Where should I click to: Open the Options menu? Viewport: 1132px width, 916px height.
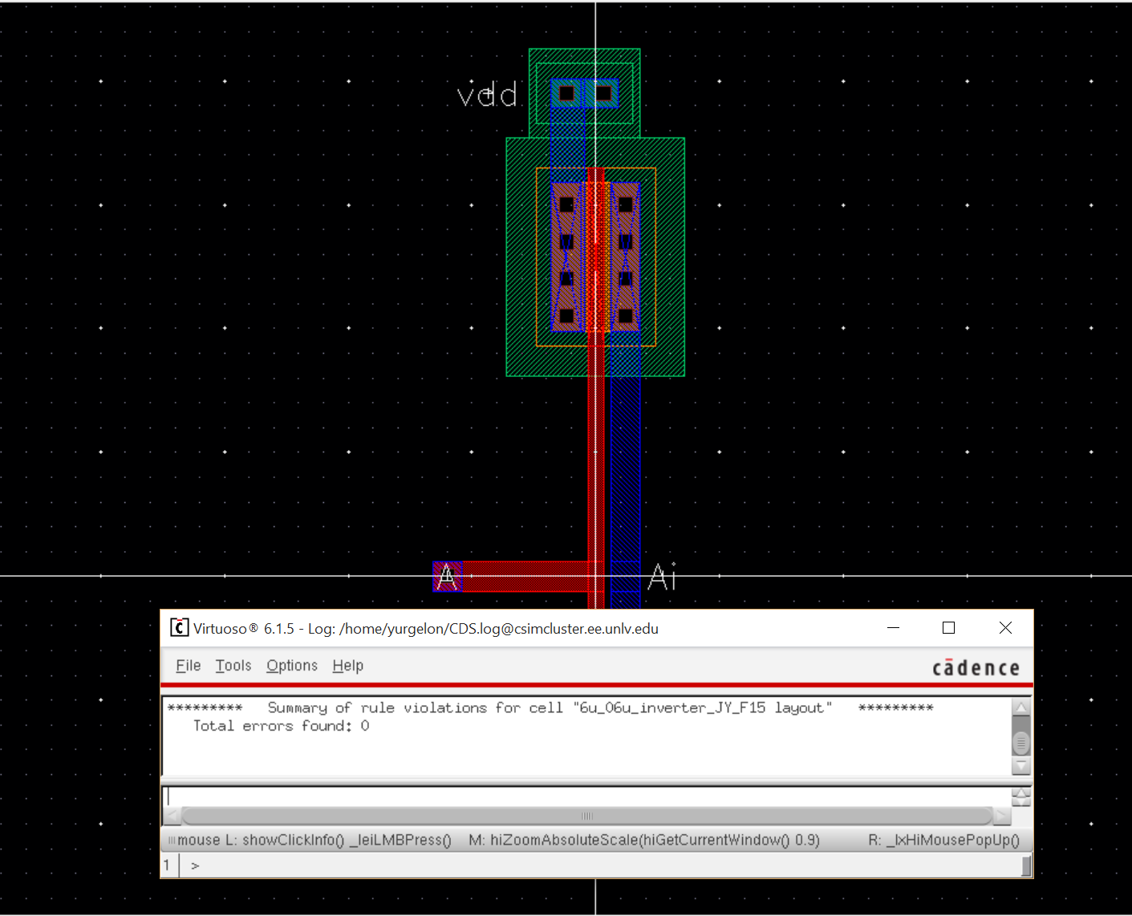(292, 666)
